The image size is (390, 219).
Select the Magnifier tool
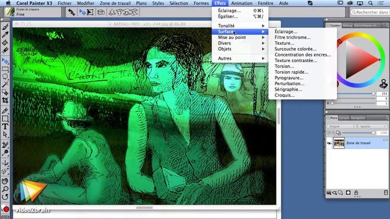click(x=5, y=189)
